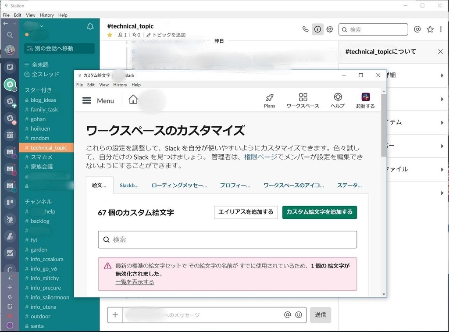Image resolution: width=449 pixels, height=332 pixels.
Task: Switch to the Slackb... tab
Action: point(129,186)
